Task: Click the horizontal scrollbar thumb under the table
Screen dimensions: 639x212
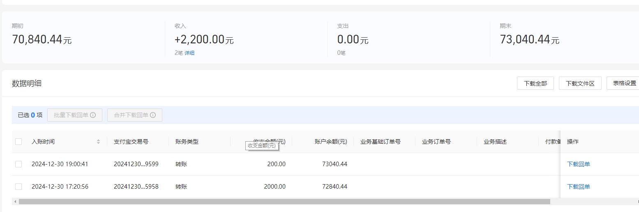Action: (x=284, y=201)
